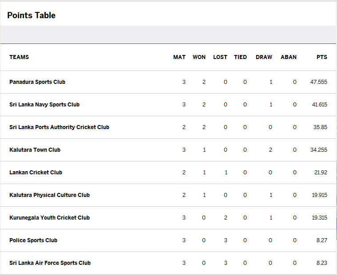Click the Points Table heading
The height and width of the screenshot is (275, 337).
(32, 16)
